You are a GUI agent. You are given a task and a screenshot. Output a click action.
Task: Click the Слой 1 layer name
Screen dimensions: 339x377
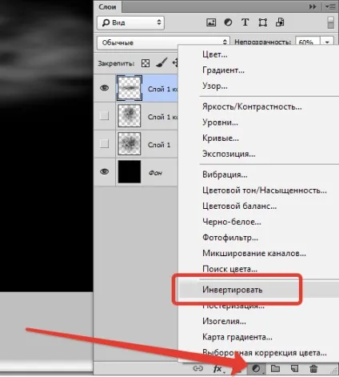point(159,145)
